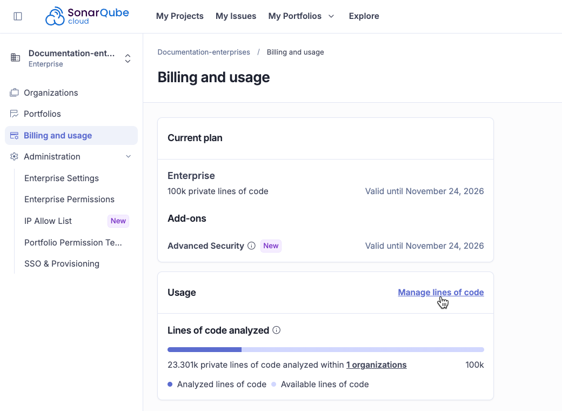Open the enterprise switcher up-down chevrons

pos(128,58)
